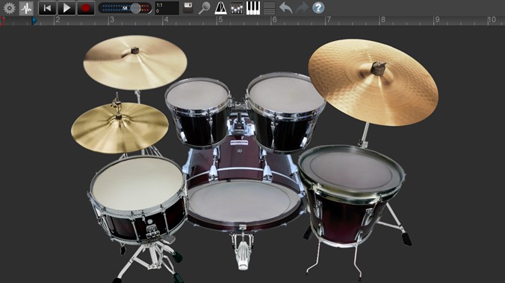
Task: Tap the hi-hat cymbal
Action: pos(120,127)
